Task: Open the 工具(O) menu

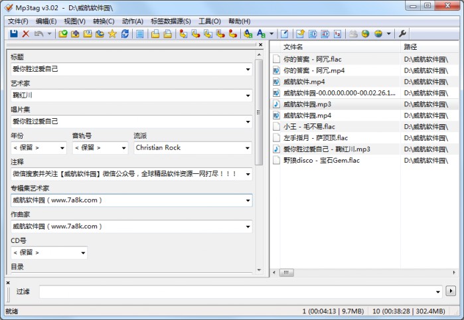Action: [x=210, y=21]
